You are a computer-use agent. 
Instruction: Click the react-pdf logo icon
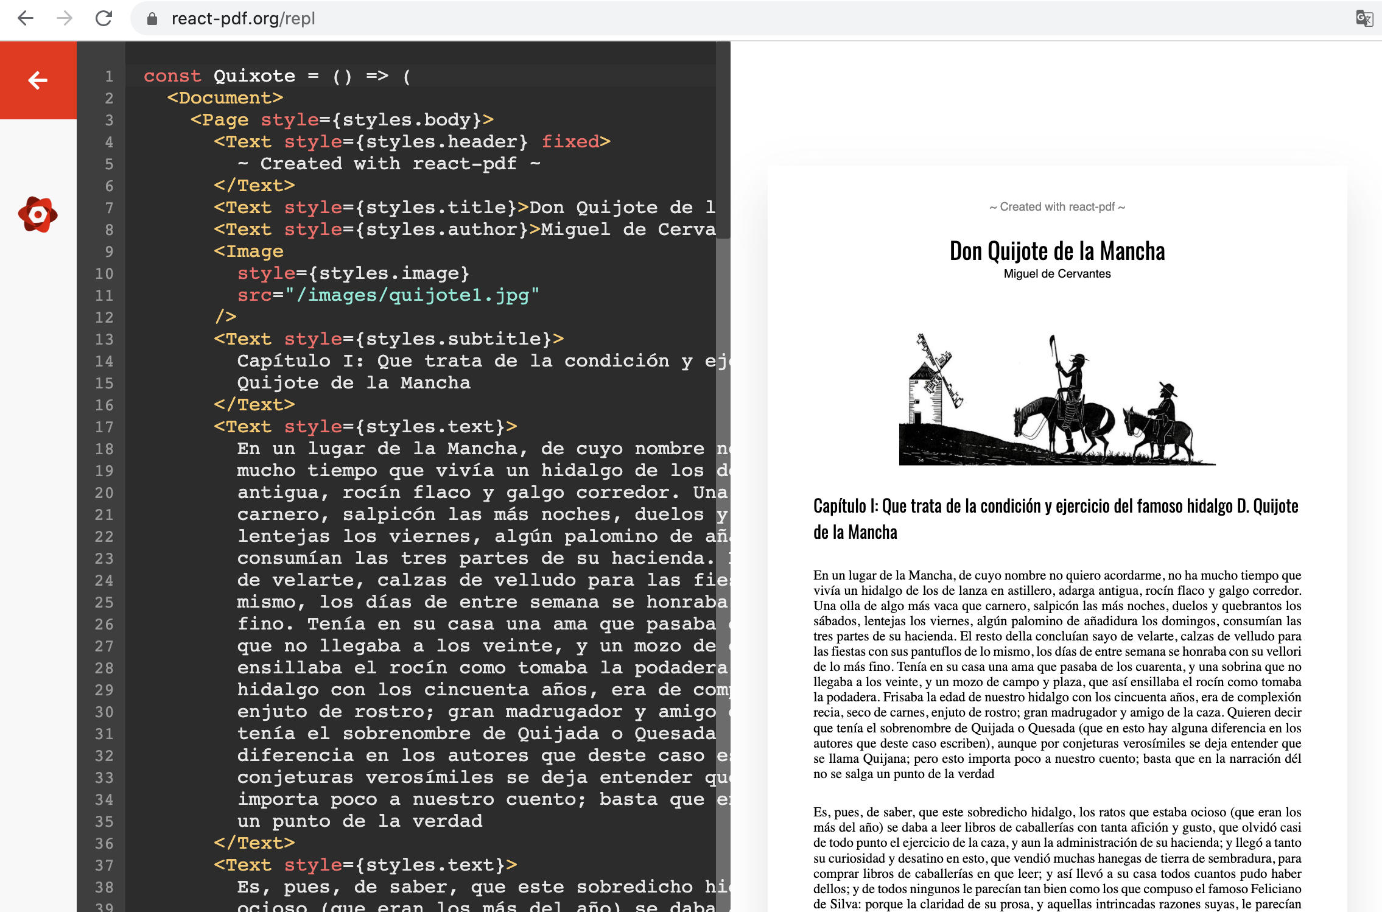click(38, 214)
